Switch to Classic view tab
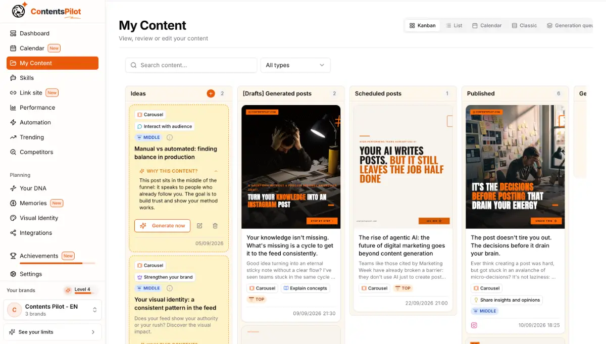Image resolution: width=606 pixels, height=344 pixels. coord(524,25)
